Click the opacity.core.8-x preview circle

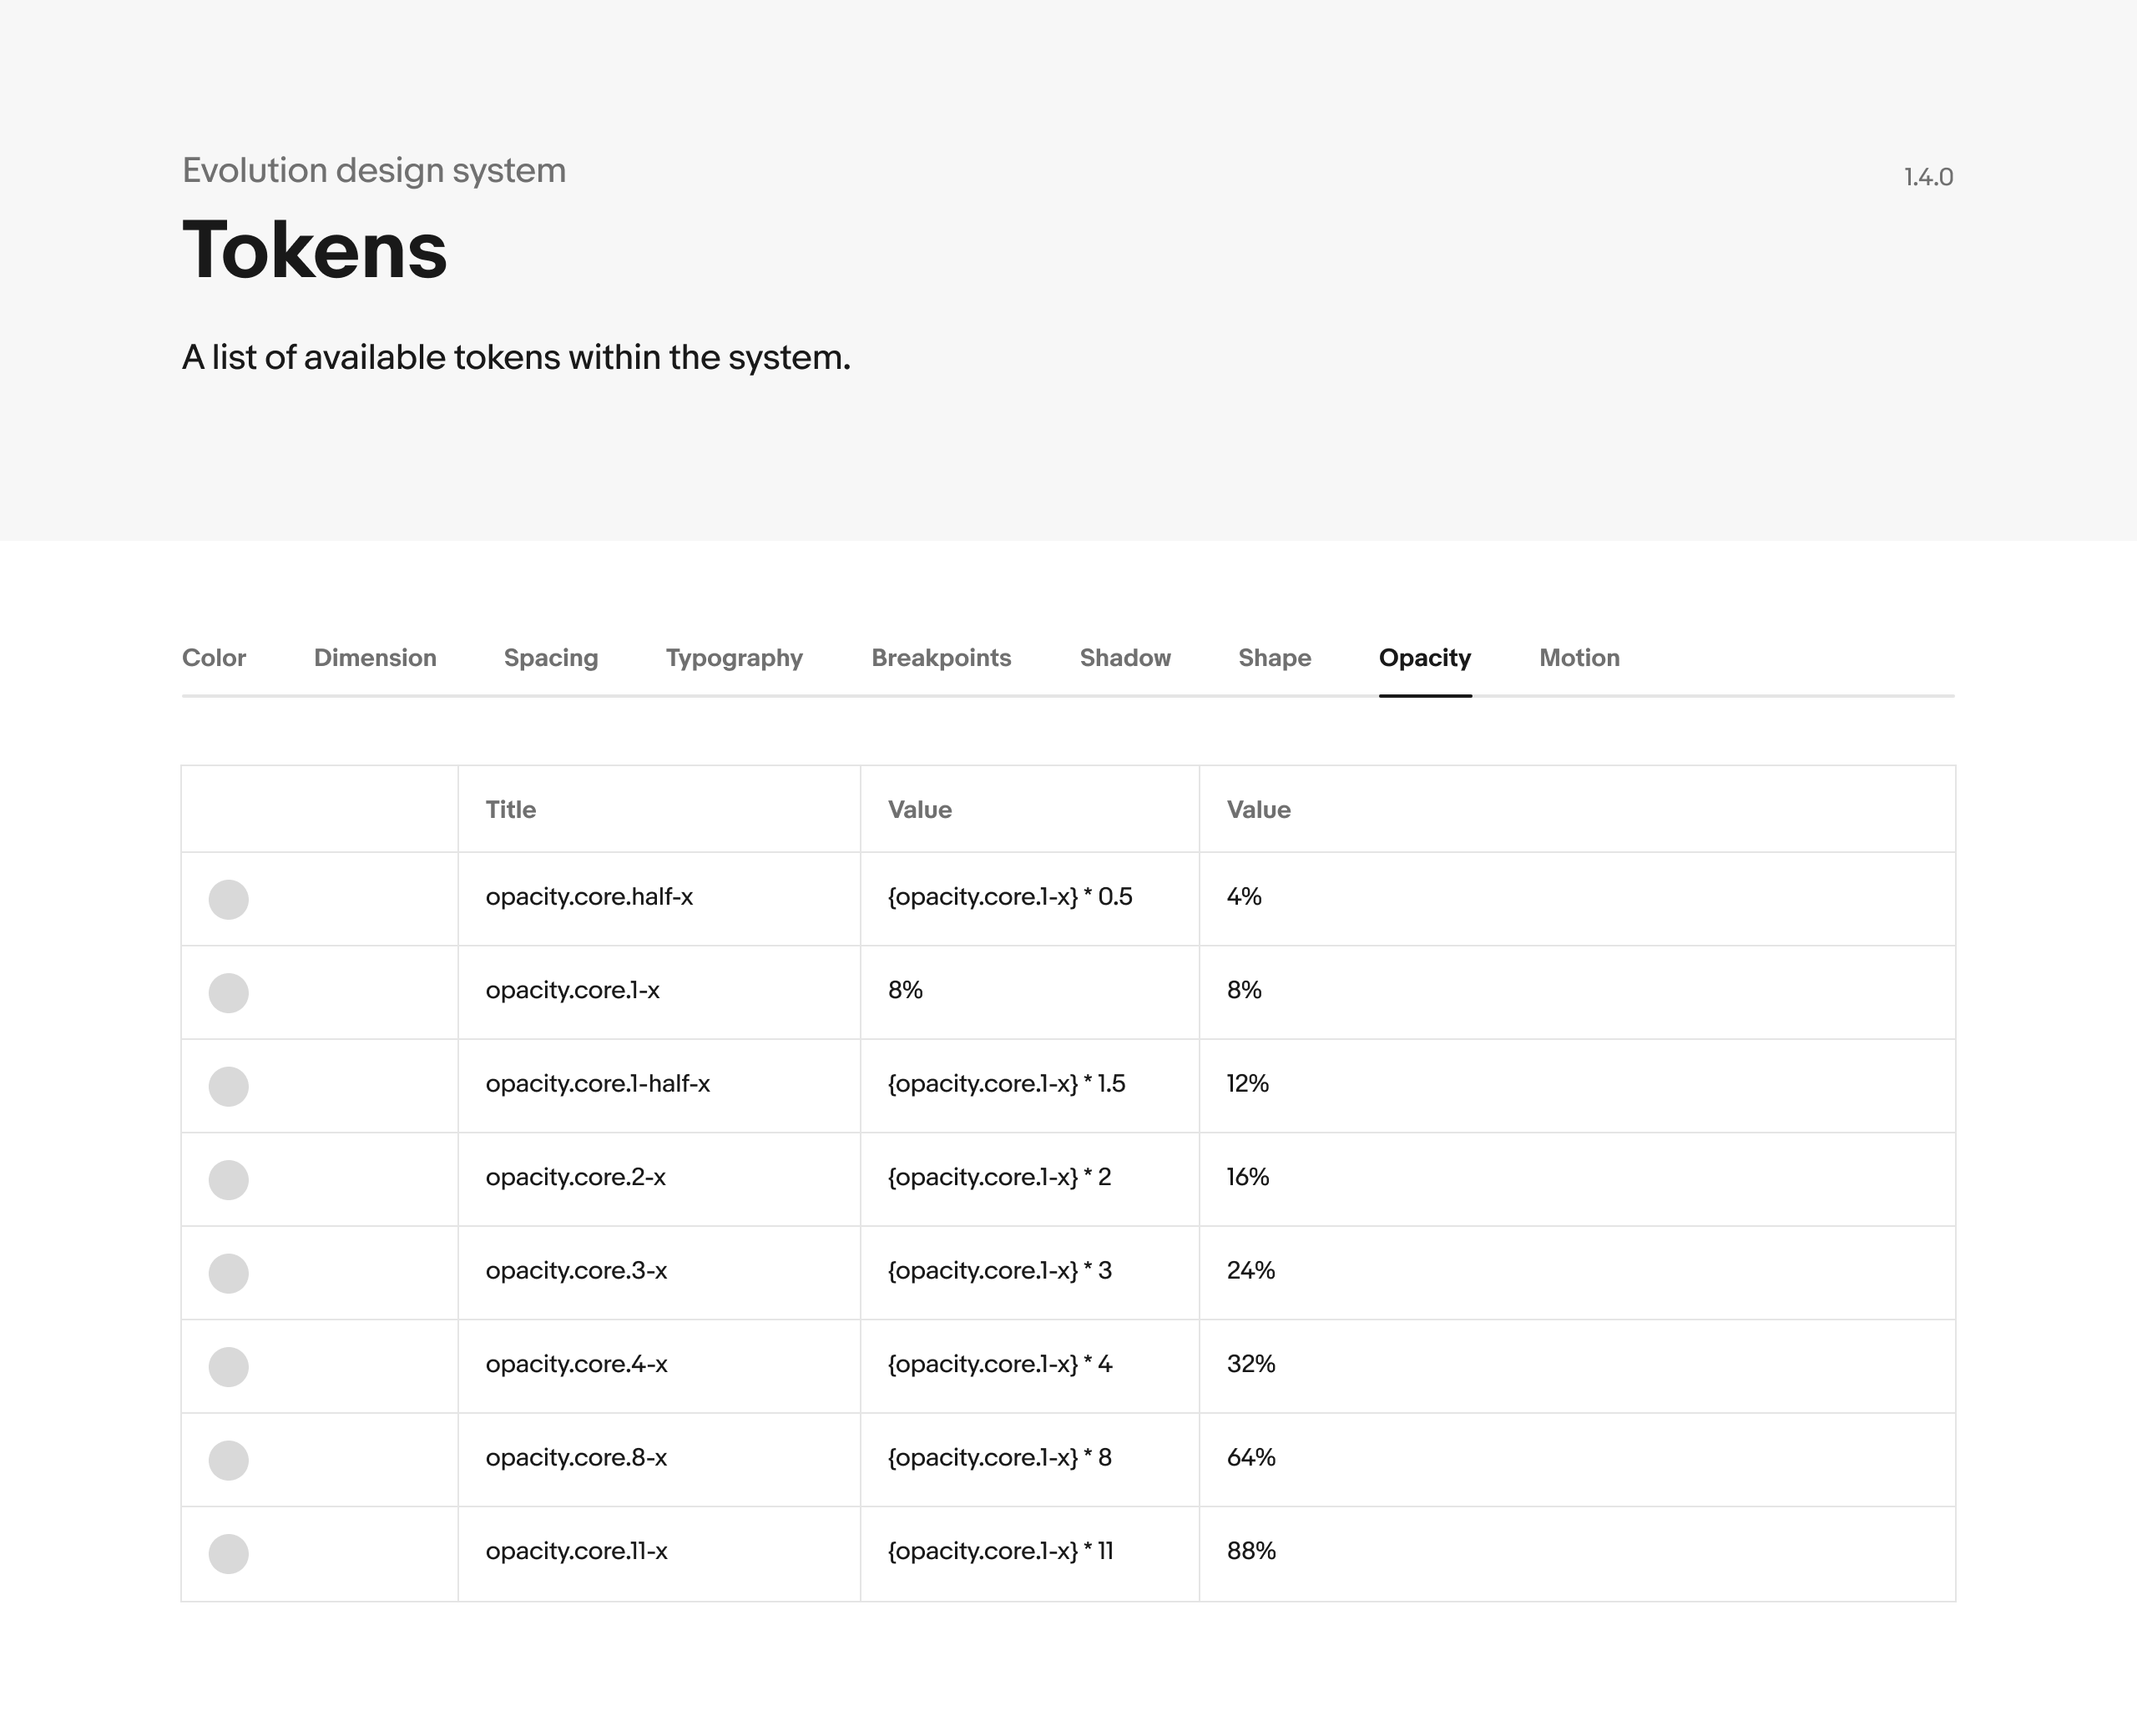[x=228, y=1460]
